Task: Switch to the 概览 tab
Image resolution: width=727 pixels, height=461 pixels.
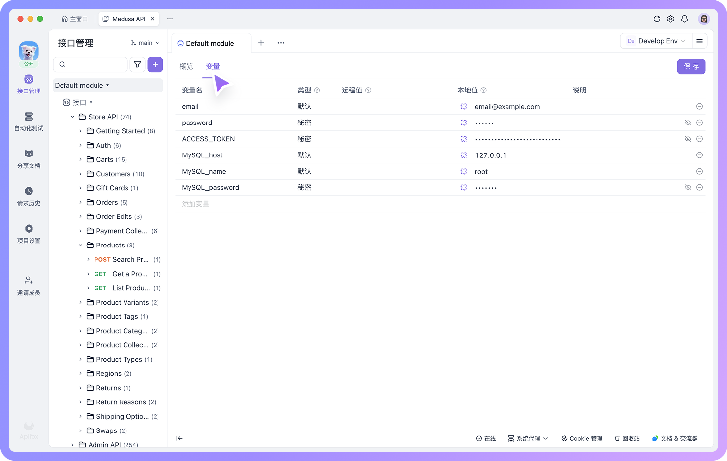Action: 187,66
